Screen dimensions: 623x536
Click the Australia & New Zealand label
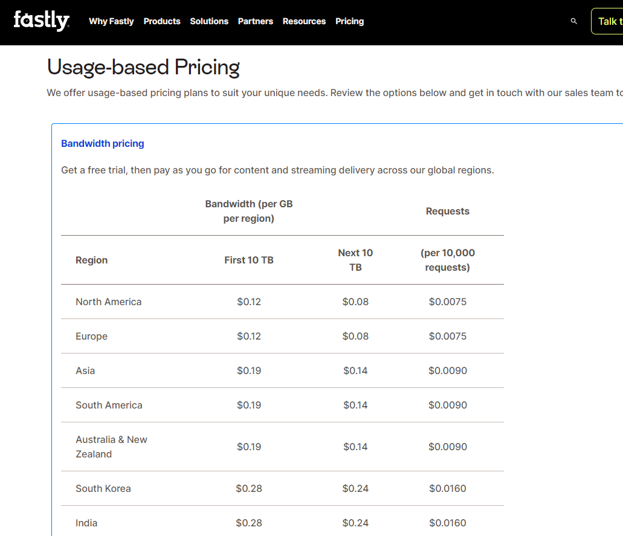point(112,447)
